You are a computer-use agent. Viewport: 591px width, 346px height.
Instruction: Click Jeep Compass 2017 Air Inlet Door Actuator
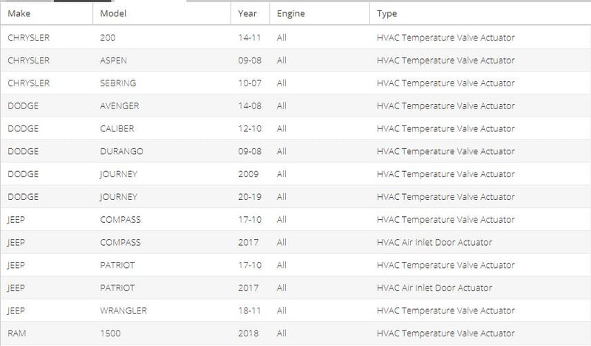(x=434, y=242)
